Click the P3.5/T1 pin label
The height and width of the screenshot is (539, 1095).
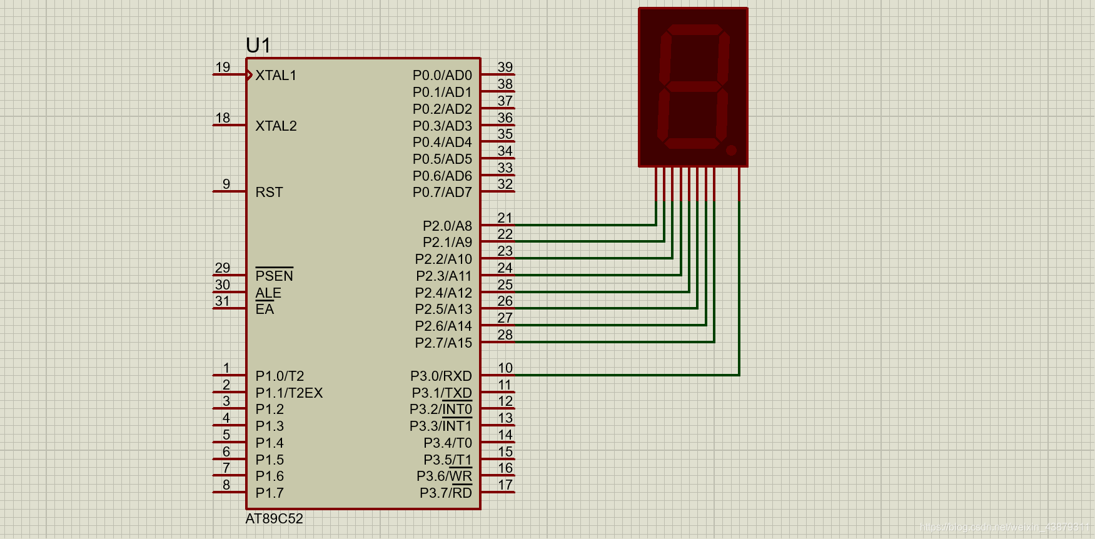(448, 460)
